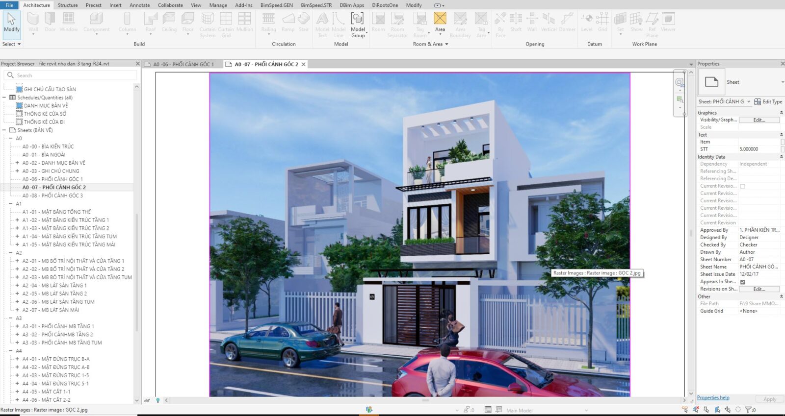Open the Room & Area panel dropdown
Image resolution: width=785 pixels, height=416 pixels.
pos(430,44)
